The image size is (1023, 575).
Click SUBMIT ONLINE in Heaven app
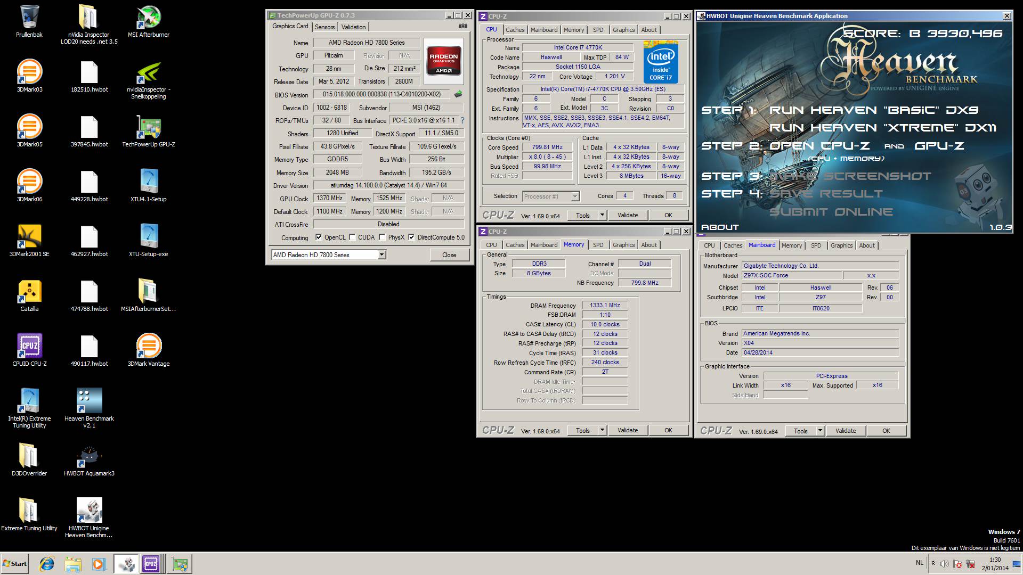[831, 212]
